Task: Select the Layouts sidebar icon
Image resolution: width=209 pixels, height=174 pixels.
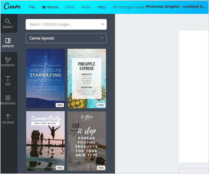Action: [x=8, y=41]
